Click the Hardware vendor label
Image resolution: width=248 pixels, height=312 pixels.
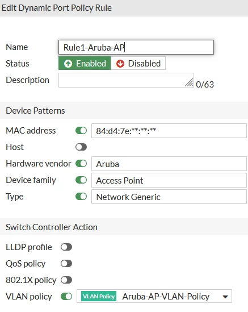tap(39, 164)
